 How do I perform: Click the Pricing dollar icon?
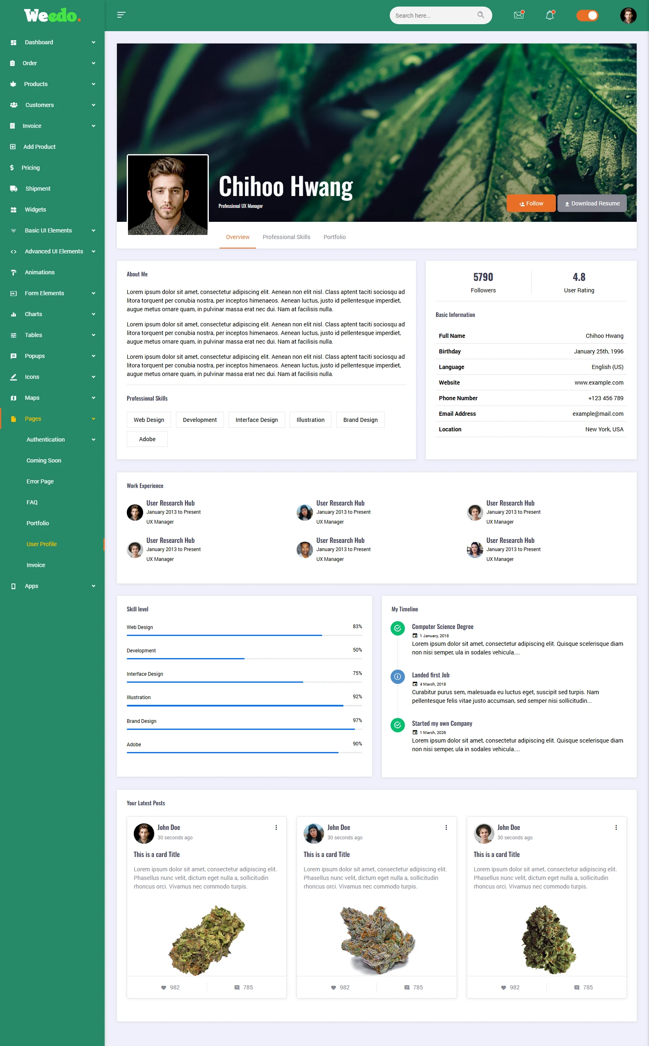(x=12, y=168)
